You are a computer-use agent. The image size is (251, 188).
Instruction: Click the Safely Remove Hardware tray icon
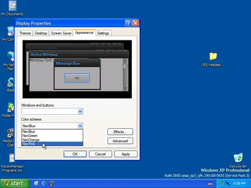[x=222, y=183]
